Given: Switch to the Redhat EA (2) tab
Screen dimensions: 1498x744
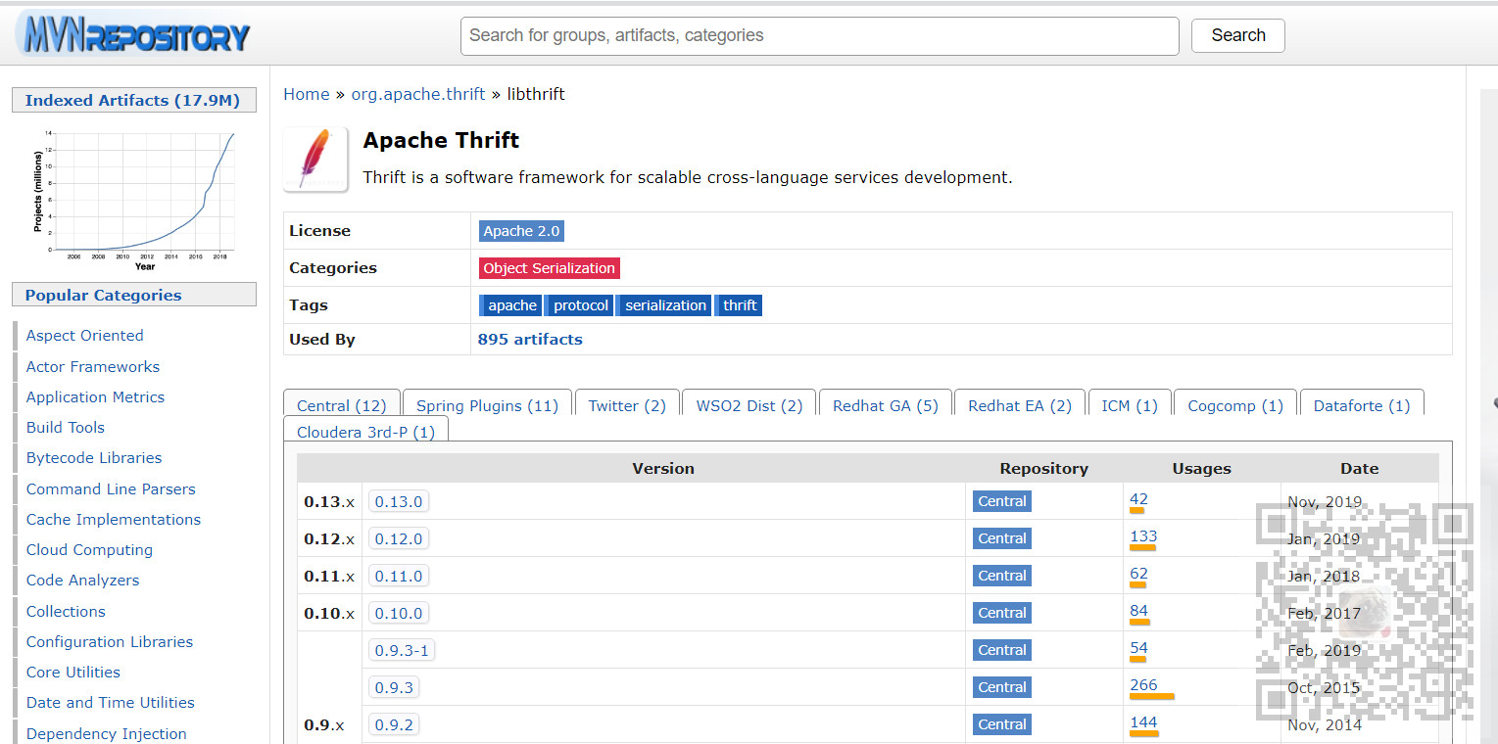Looking at the screenshot, I should pos(1020,405).
